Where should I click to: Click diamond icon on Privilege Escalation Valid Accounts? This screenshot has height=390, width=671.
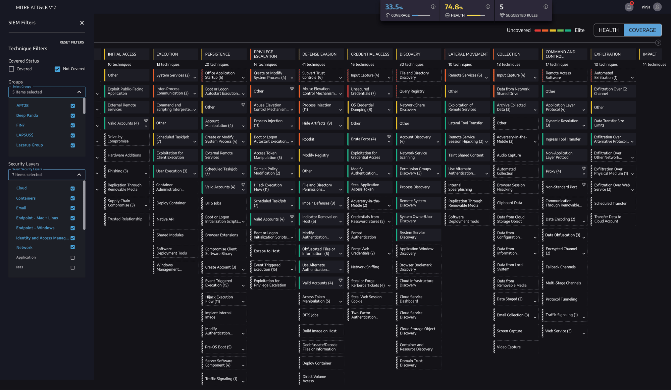pyautogui.click(x=292, y=217)
